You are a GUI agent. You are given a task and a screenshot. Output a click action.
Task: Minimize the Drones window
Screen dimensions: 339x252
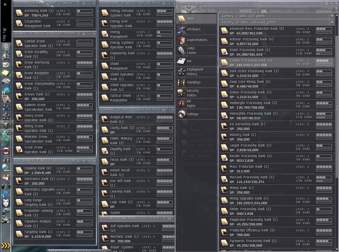[89, 33]
